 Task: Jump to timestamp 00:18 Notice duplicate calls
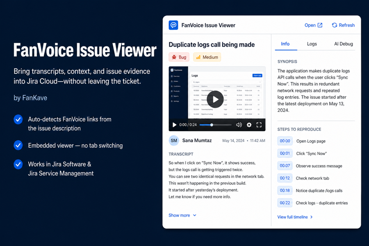click(x=285, y=190)
